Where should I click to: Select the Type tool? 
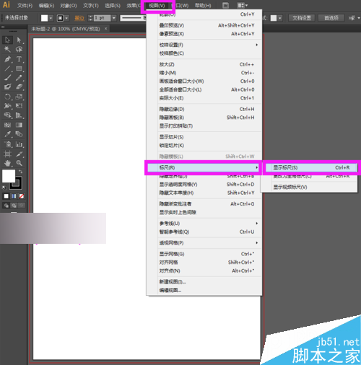19,59
